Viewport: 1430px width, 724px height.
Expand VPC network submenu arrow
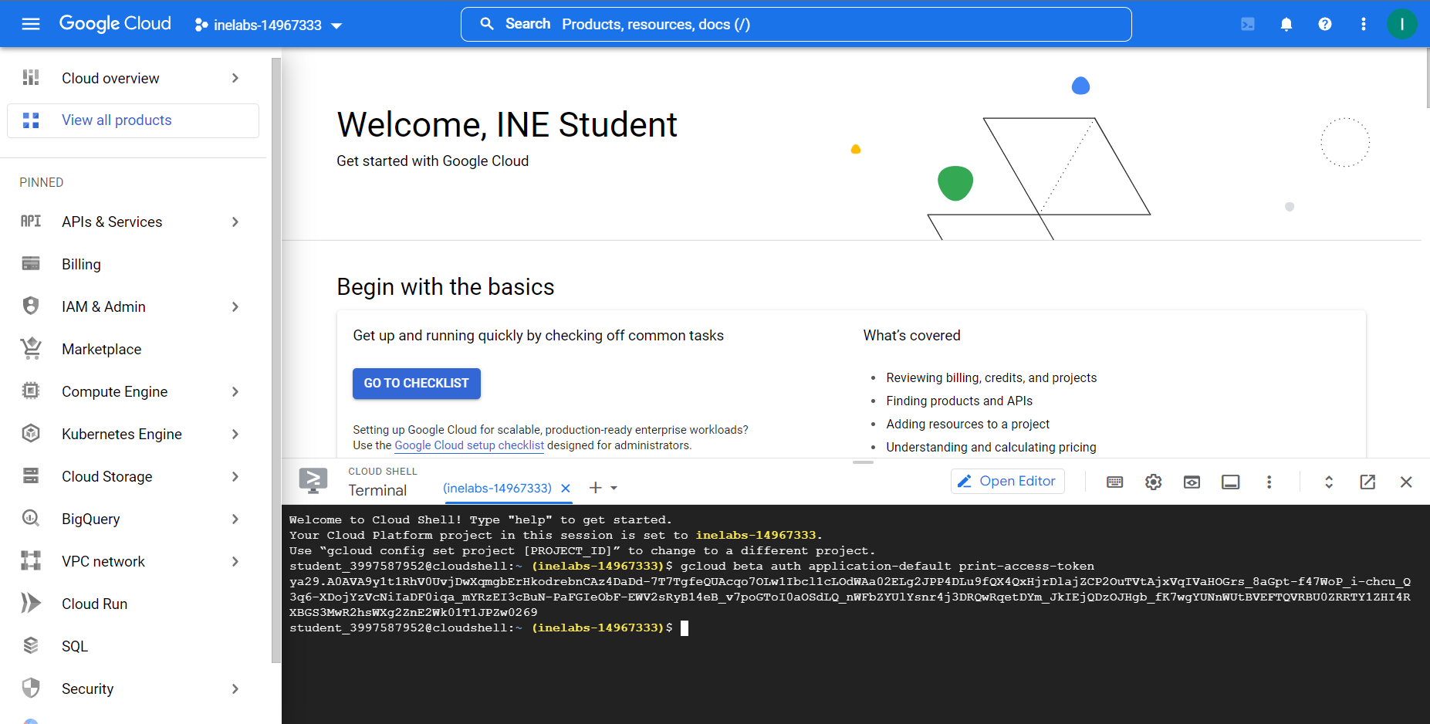coord(235,561)
